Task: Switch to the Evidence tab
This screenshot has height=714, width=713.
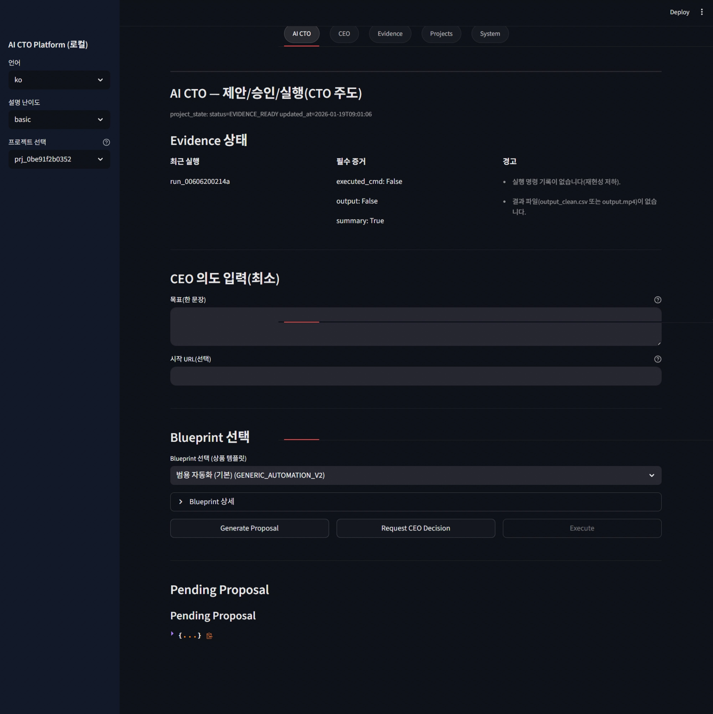Action: [390, 34]
